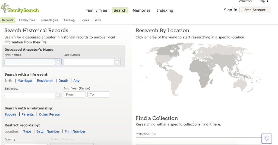Switch to the Wiki sub-tab

pyautogui.click(x=98, y=20)
